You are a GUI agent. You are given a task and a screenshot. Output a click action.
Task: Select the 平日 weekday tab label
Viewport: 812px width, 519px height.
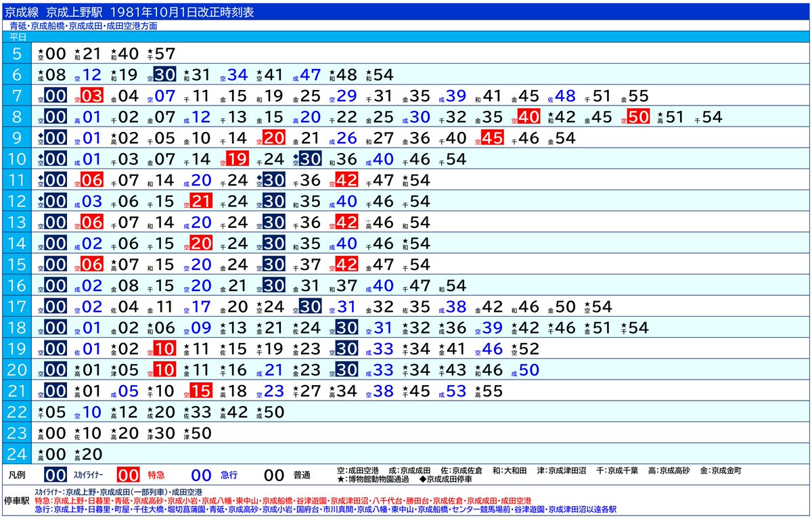pos(18,37)
